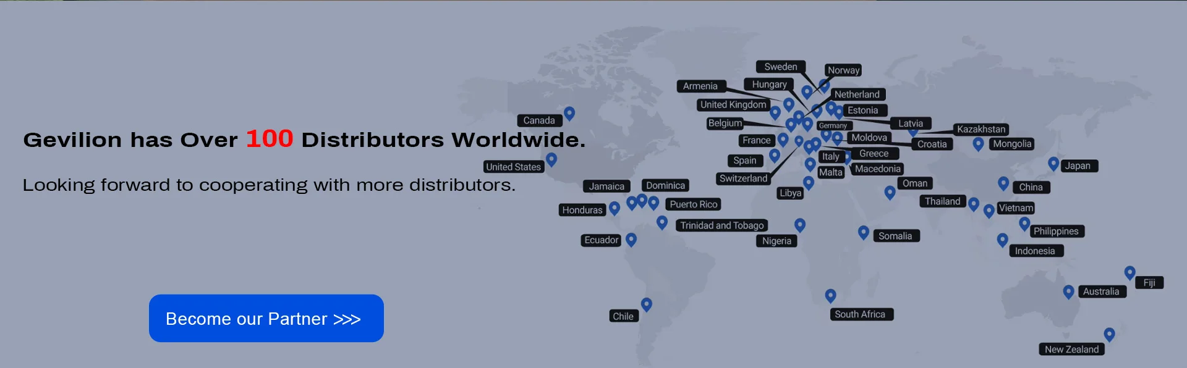Click the map pin above Indonesia label
Screen dimensions: 1187x368
[x=1003, y=240]
